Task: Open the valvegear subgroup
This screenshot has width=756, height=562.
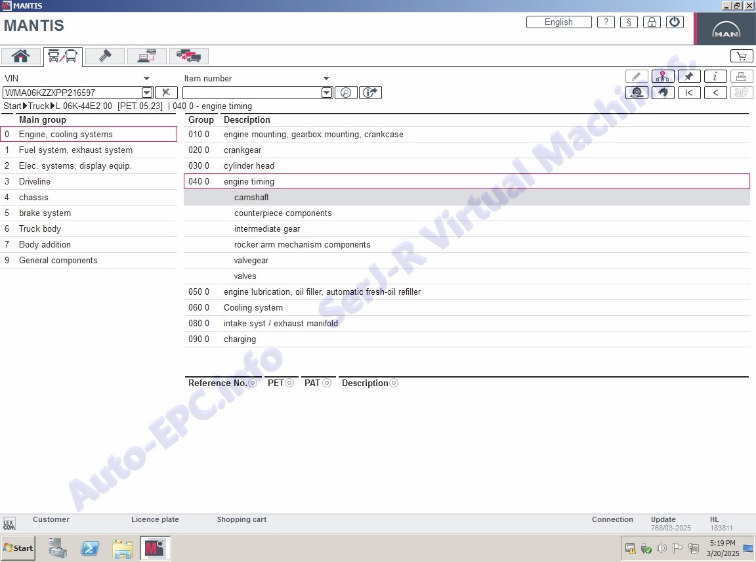Action: (x=467, y=260)
